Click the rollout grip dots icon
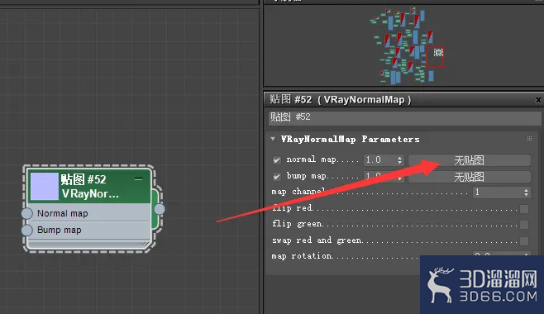544x314 pixels. [529, 139]
